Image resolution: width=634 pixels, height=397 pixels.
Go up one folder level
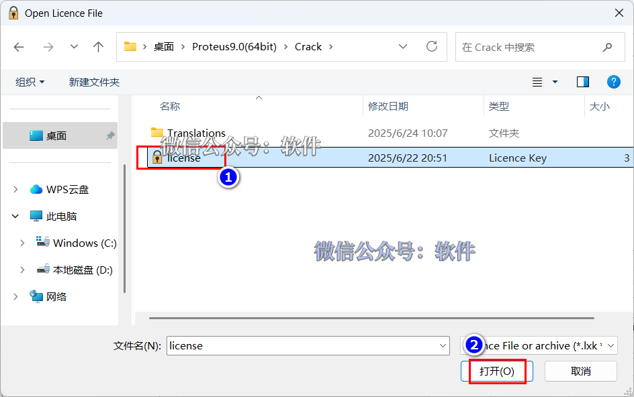click(x=98, y=47)
